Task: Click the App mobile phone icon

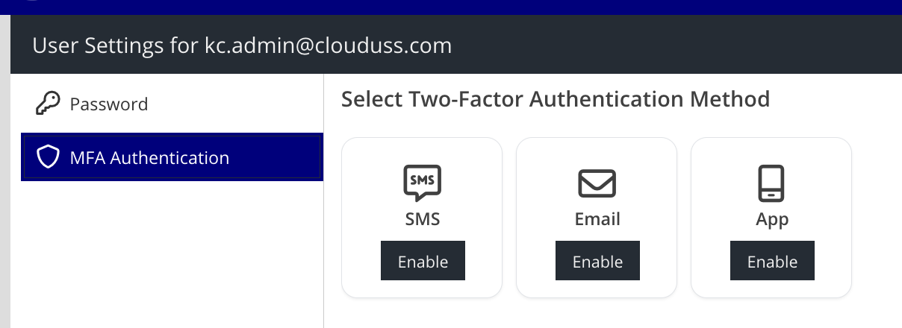Action: click(771, 183)
